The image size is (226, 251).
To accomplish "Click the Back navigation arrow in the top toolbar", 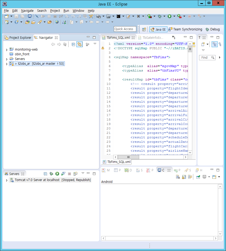I will click(98, 22).
